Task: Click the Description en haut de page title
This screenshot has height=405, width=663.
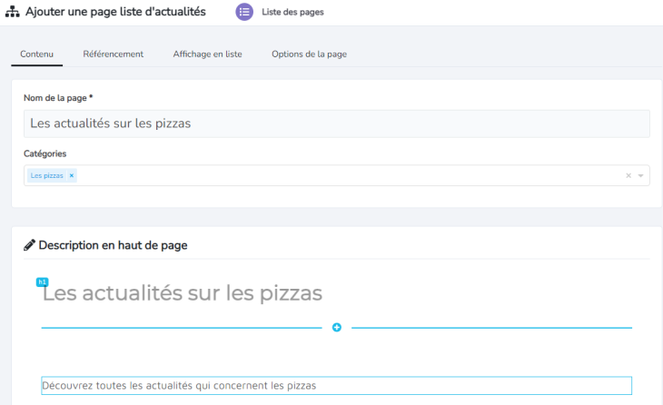Action: (113, 245)
